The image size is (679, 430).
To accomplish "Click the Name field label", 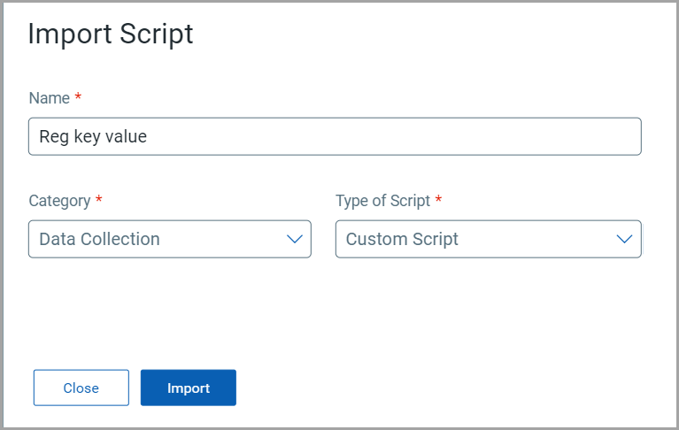I will tap(49, 98).
